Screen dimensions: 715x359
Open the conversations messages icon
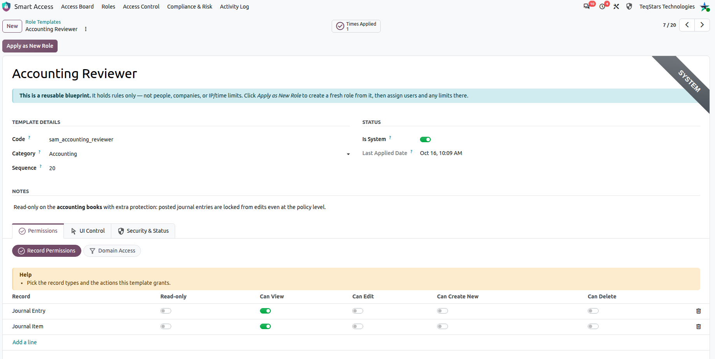(587, 7)
